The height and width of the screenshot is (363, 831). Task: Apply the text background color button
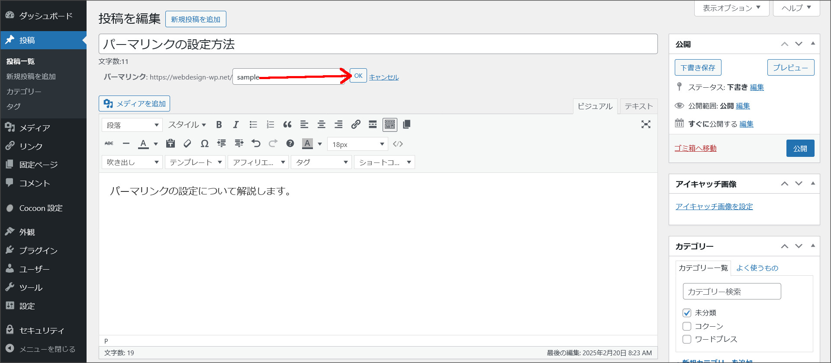pyautogui.click(x=307, y=144)
